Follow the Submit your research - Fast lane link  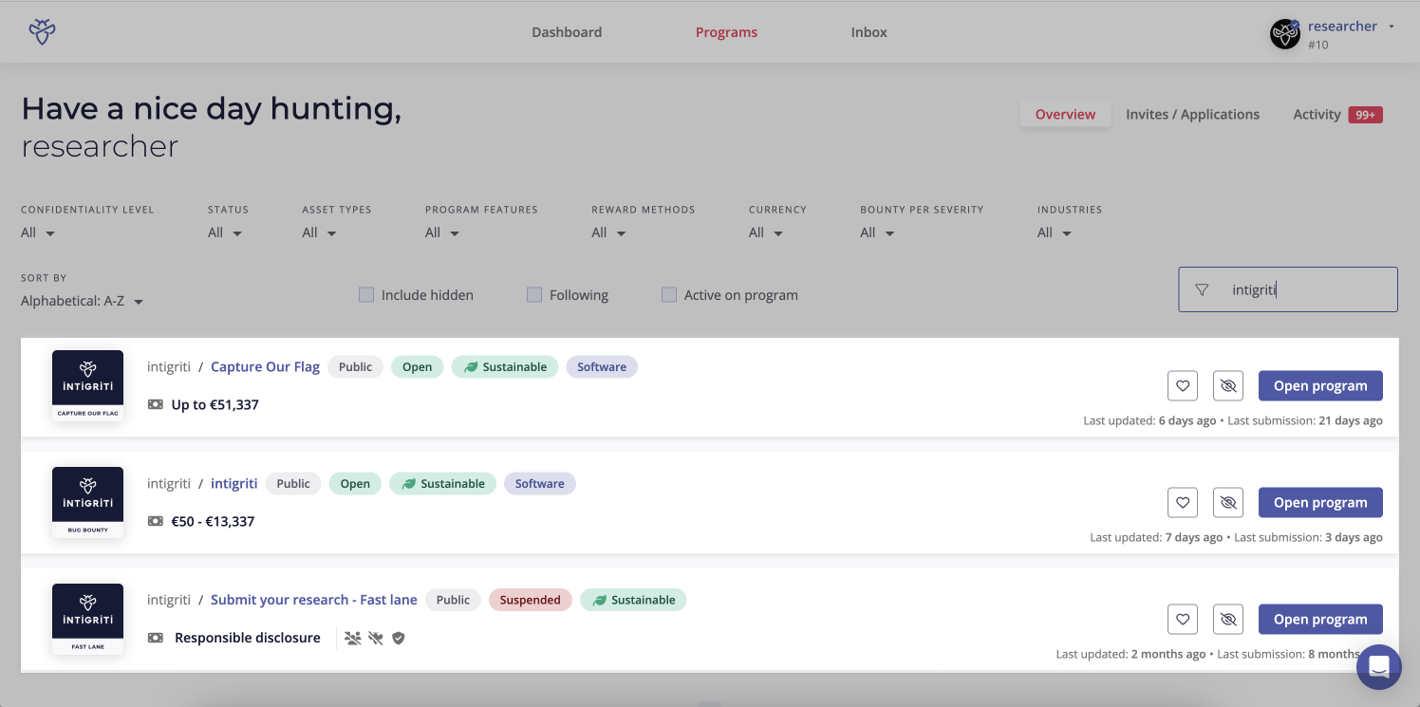pos(314,601)
